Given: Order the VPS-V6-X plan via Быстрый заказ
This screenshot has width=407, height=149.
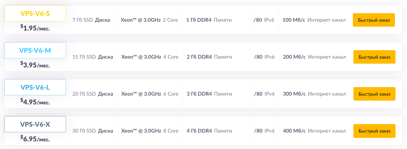Looking at the screenshot, I should click(374, 131).
